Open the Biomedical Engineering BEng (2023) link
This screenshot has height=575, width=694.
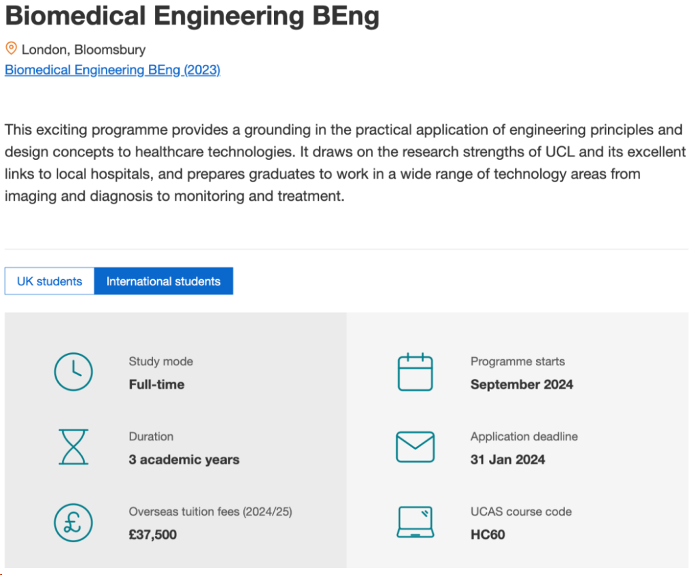(113, 70)
